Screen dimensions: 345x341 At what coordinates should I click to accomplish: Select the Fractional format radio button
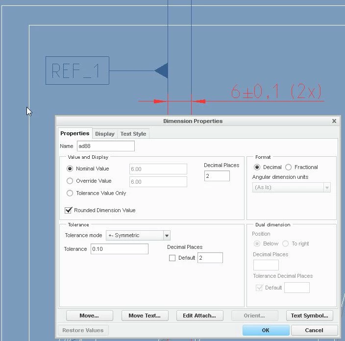(288, 167)
